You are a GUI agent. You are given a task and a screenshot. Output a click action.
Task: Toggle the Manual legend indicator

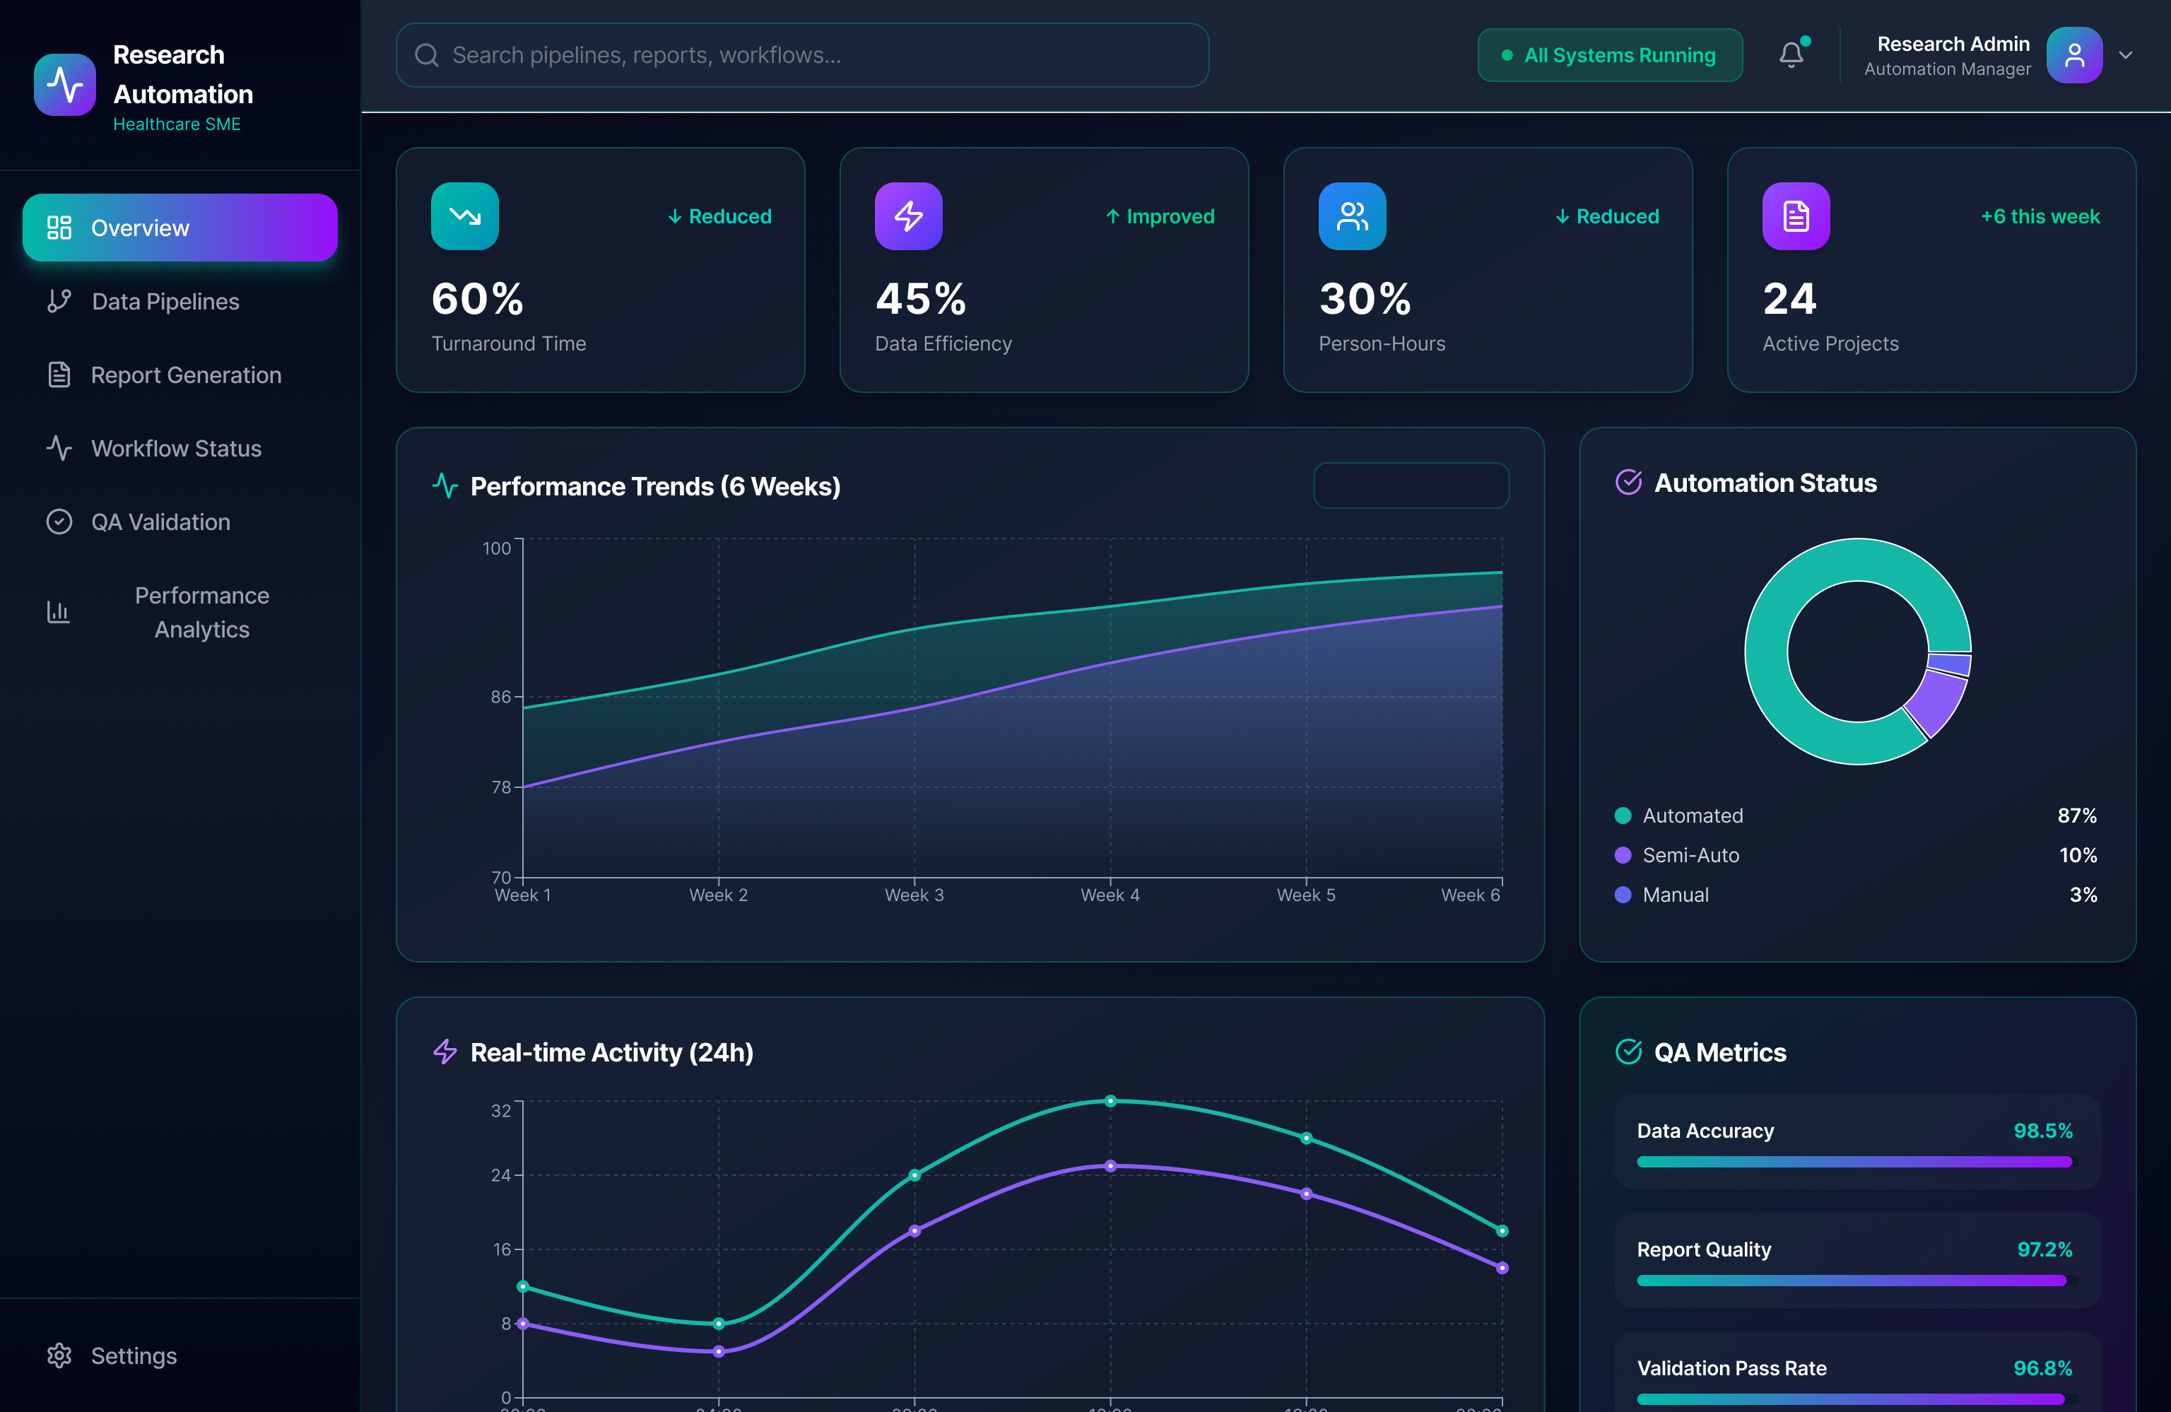(x=1623, y=895)
